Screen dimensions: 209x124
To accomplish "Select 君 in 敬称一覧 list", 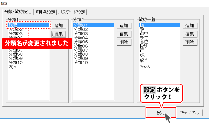I will click(x=160, y=63).
